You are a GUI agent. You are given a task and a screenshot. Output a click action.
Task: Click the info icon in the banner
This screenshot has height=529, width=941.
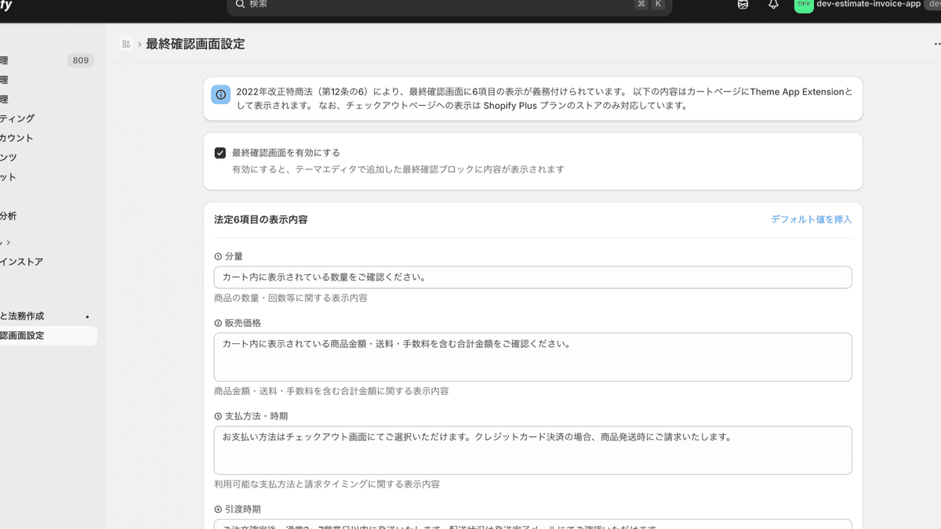220,94
